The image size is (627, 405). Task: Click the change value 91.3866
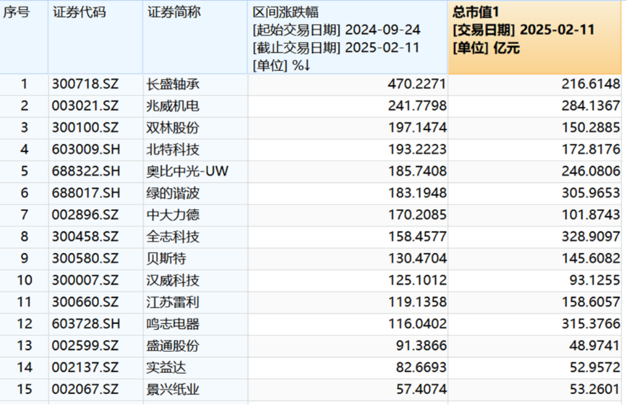(421, 345)
